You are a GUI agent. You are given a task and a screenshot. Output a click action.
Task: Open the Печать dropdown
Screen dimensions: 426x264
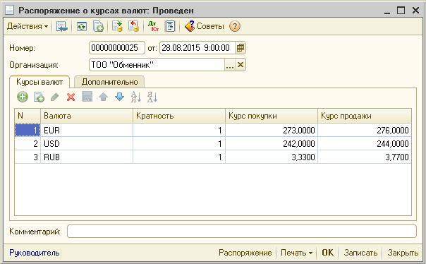click(296, 253)
